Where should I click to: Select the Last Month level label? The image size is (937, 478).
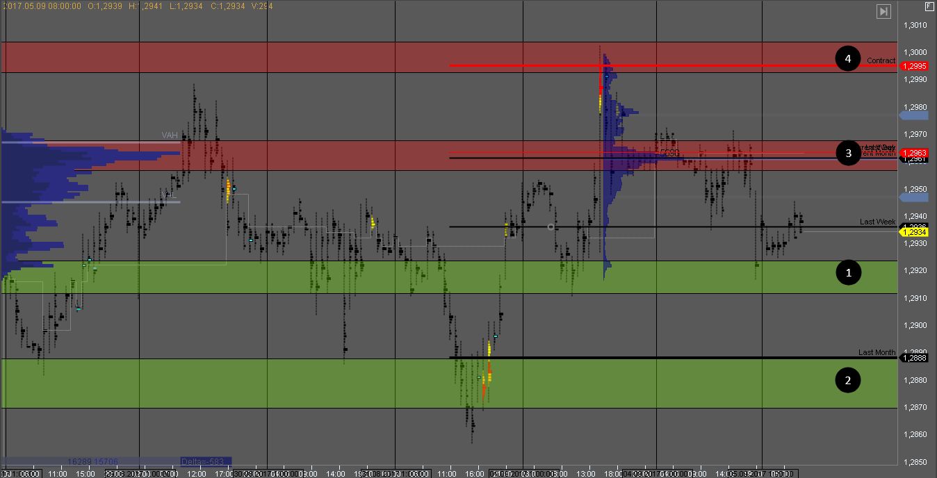click(x=877, y=352)
